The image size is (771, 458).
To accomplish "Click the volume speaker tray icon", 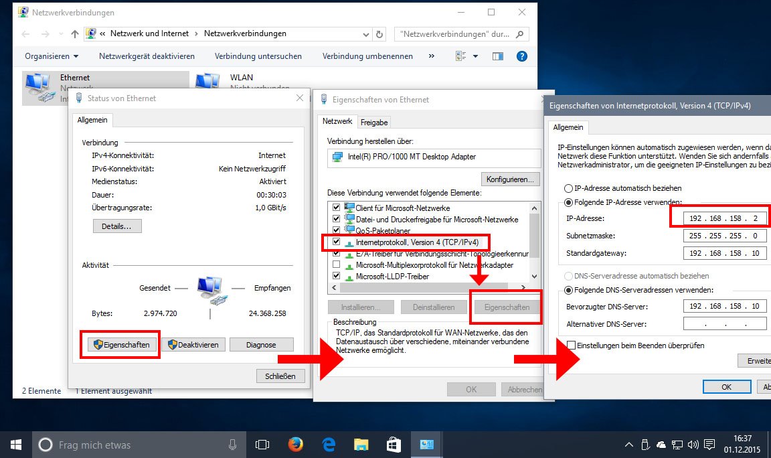I will point(693,445).
